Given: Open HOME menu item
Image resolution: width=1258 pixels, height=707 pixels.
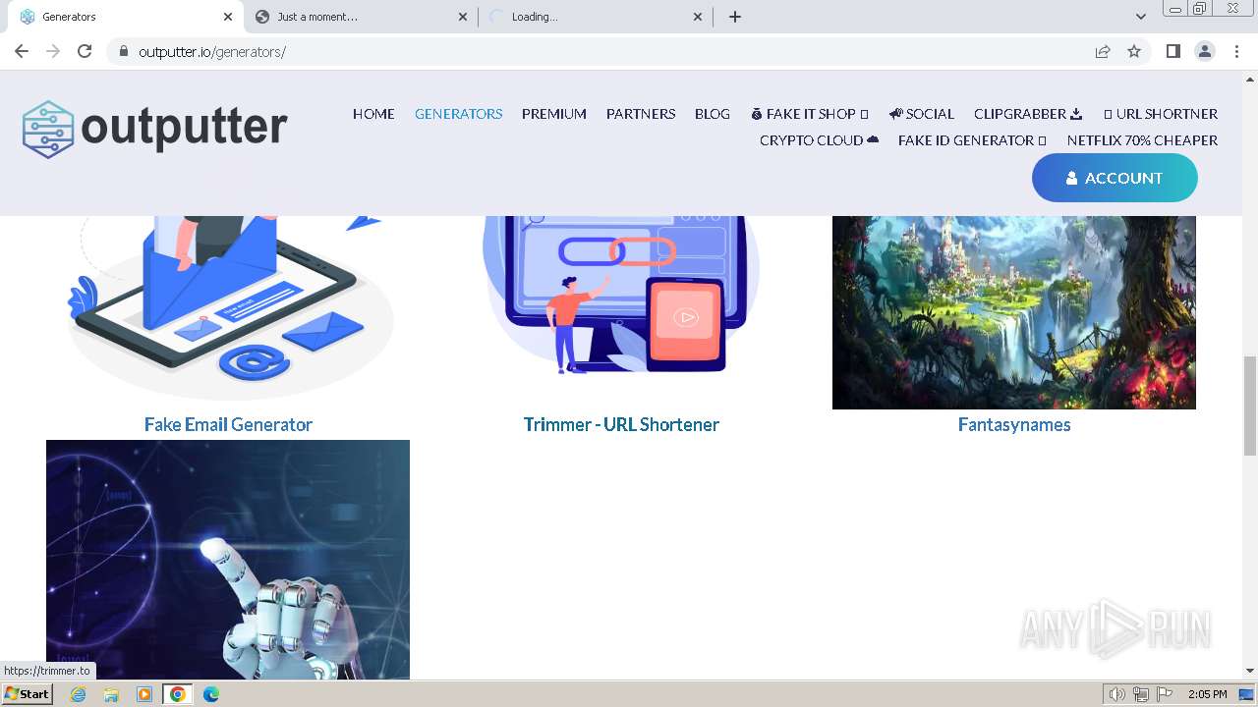Looking at the screenshot, I should 373,114.
